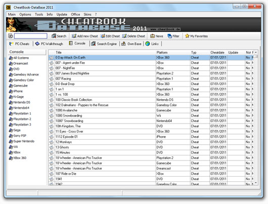Screen dimensions: 268x204
Task: Click the Filter icon
Action: tap(169, 36)
